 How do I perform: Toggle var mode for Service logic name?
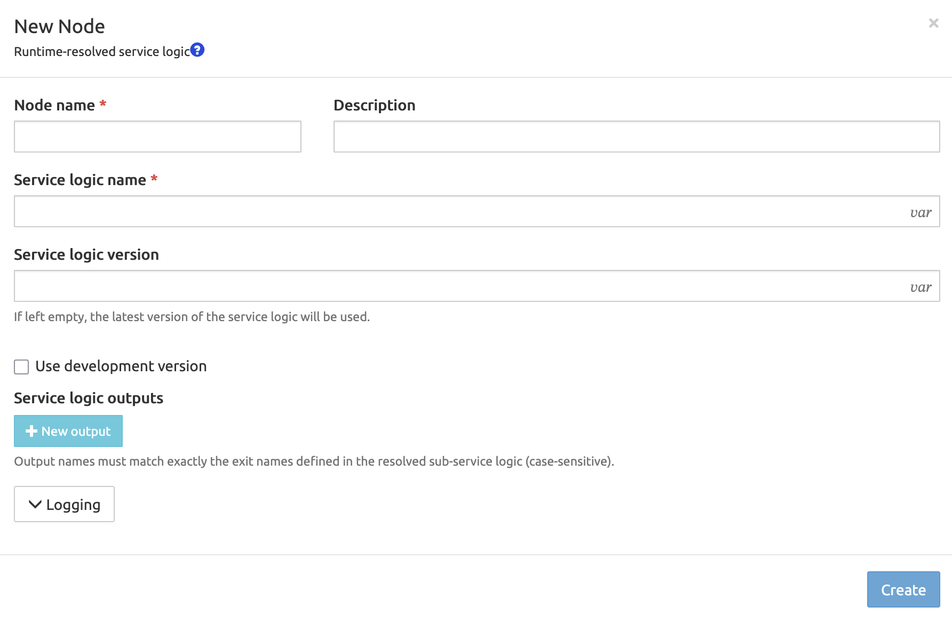(x=921, y=212)
